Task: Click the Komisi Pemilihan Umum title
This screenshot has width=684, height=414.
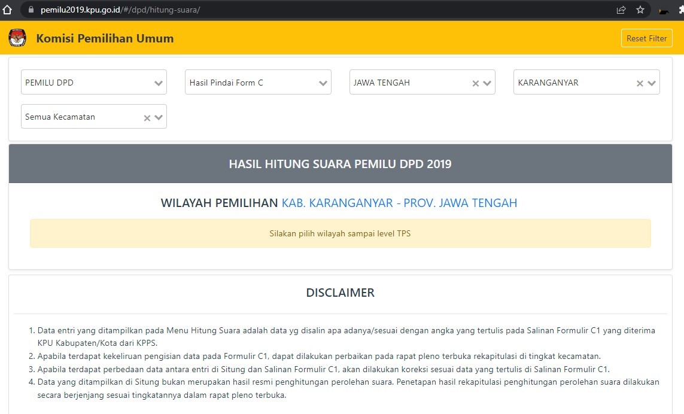Action: (x=105, y=38)
